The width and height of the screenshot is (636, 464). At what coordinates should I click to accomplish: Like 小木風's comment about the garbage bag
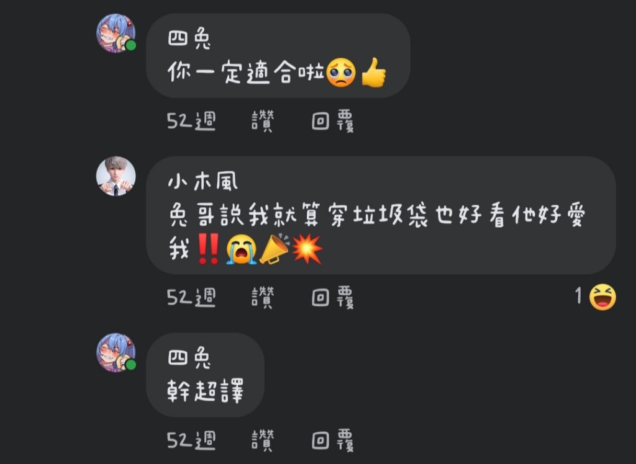coord(263,298)
